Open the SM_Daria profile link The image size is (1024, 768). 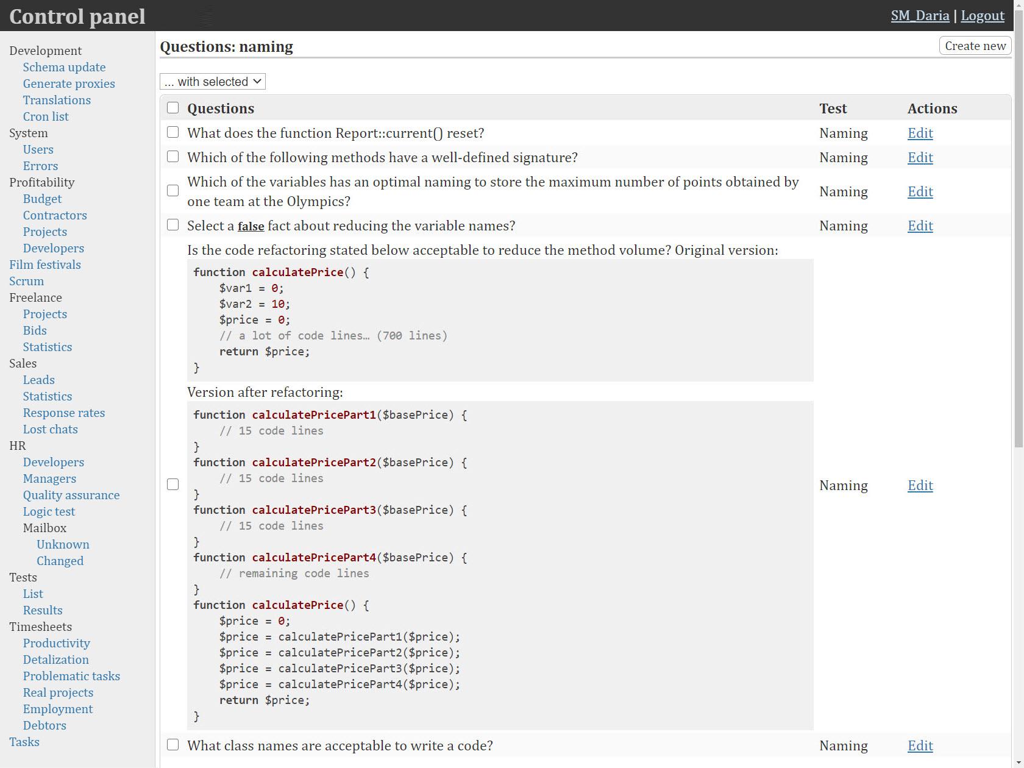919,16
